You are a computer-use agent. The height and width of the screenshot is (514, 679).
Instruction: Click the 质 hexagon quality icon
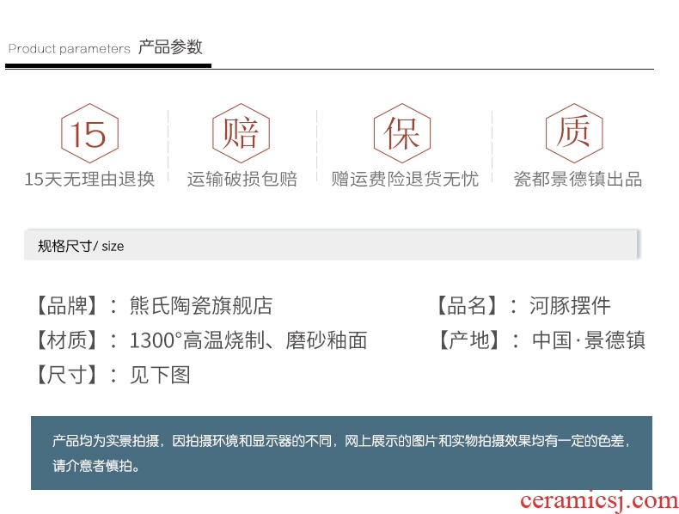(573, 133)
